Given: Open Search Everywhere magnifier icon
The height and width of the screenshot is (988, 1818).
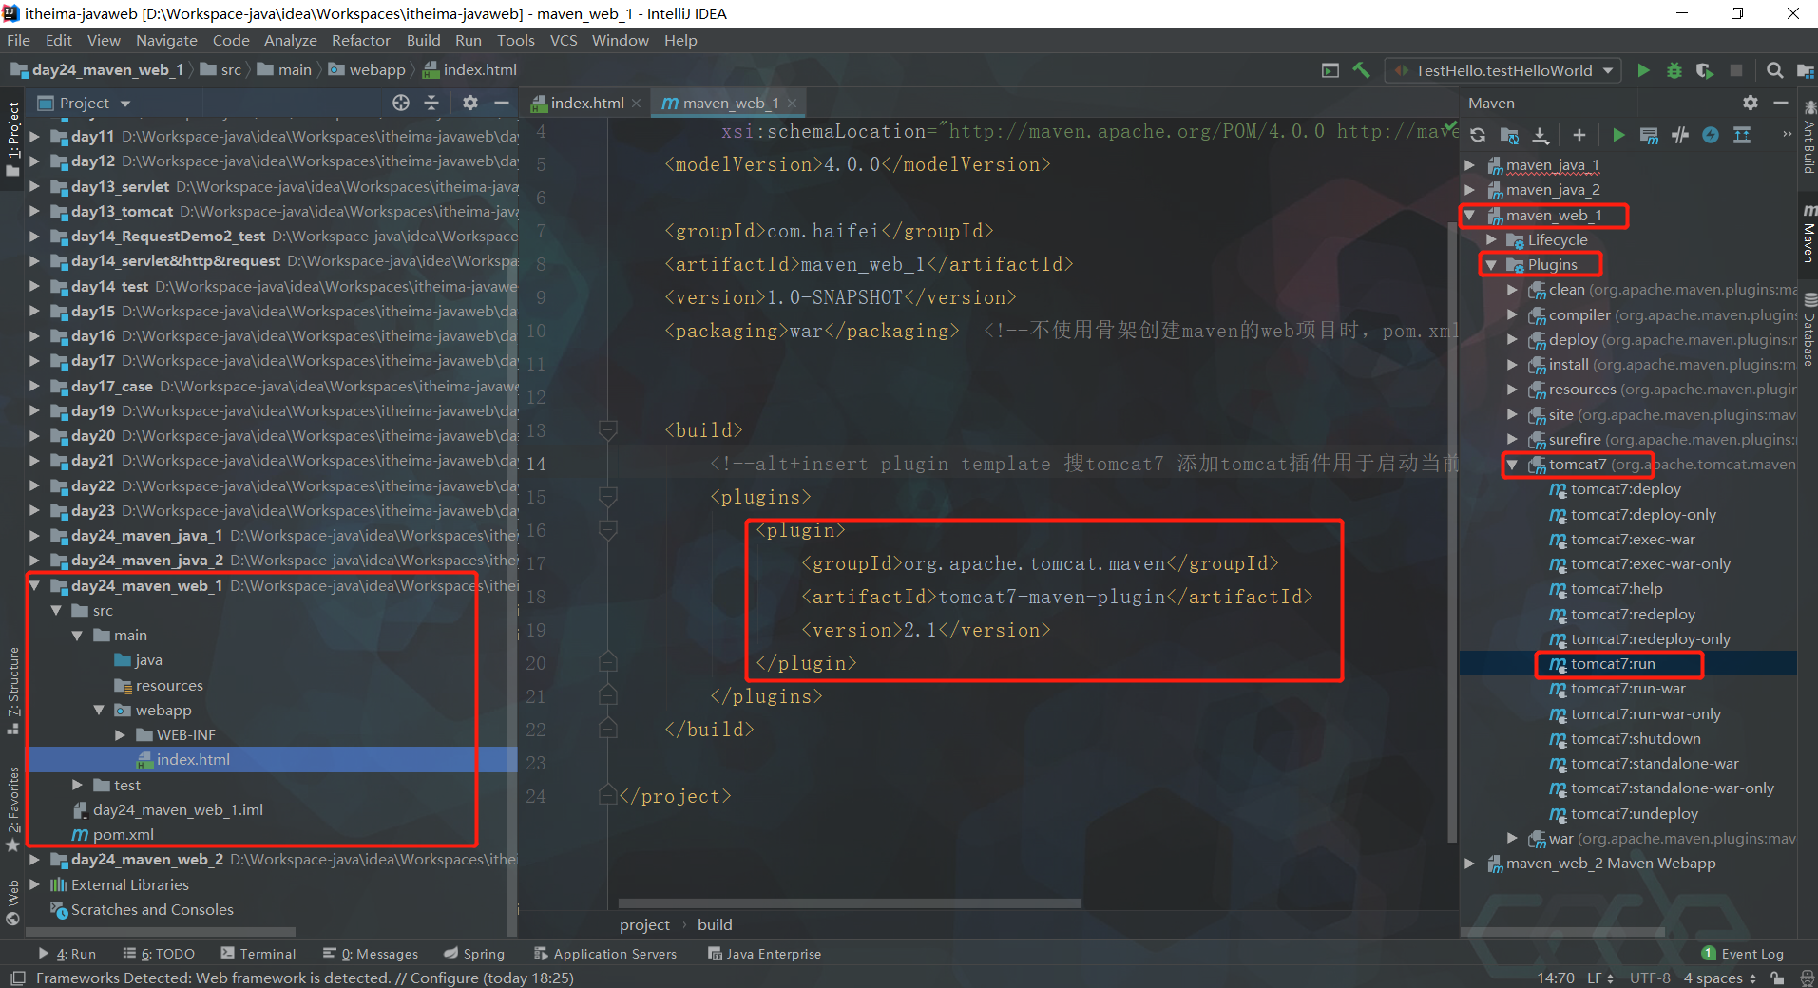Looking at the screenshot, I should click(1774, 70).
